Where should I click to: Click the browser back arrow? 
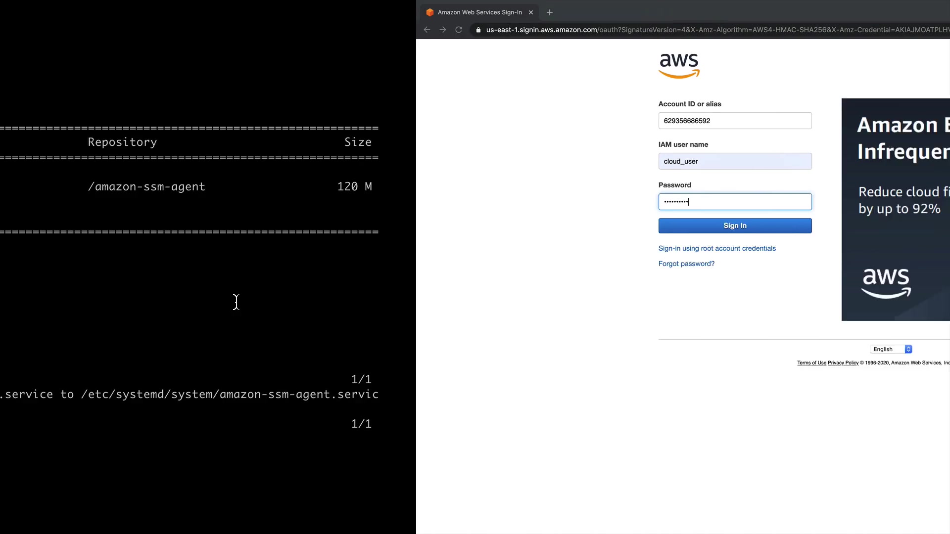[x=427, y=30]
